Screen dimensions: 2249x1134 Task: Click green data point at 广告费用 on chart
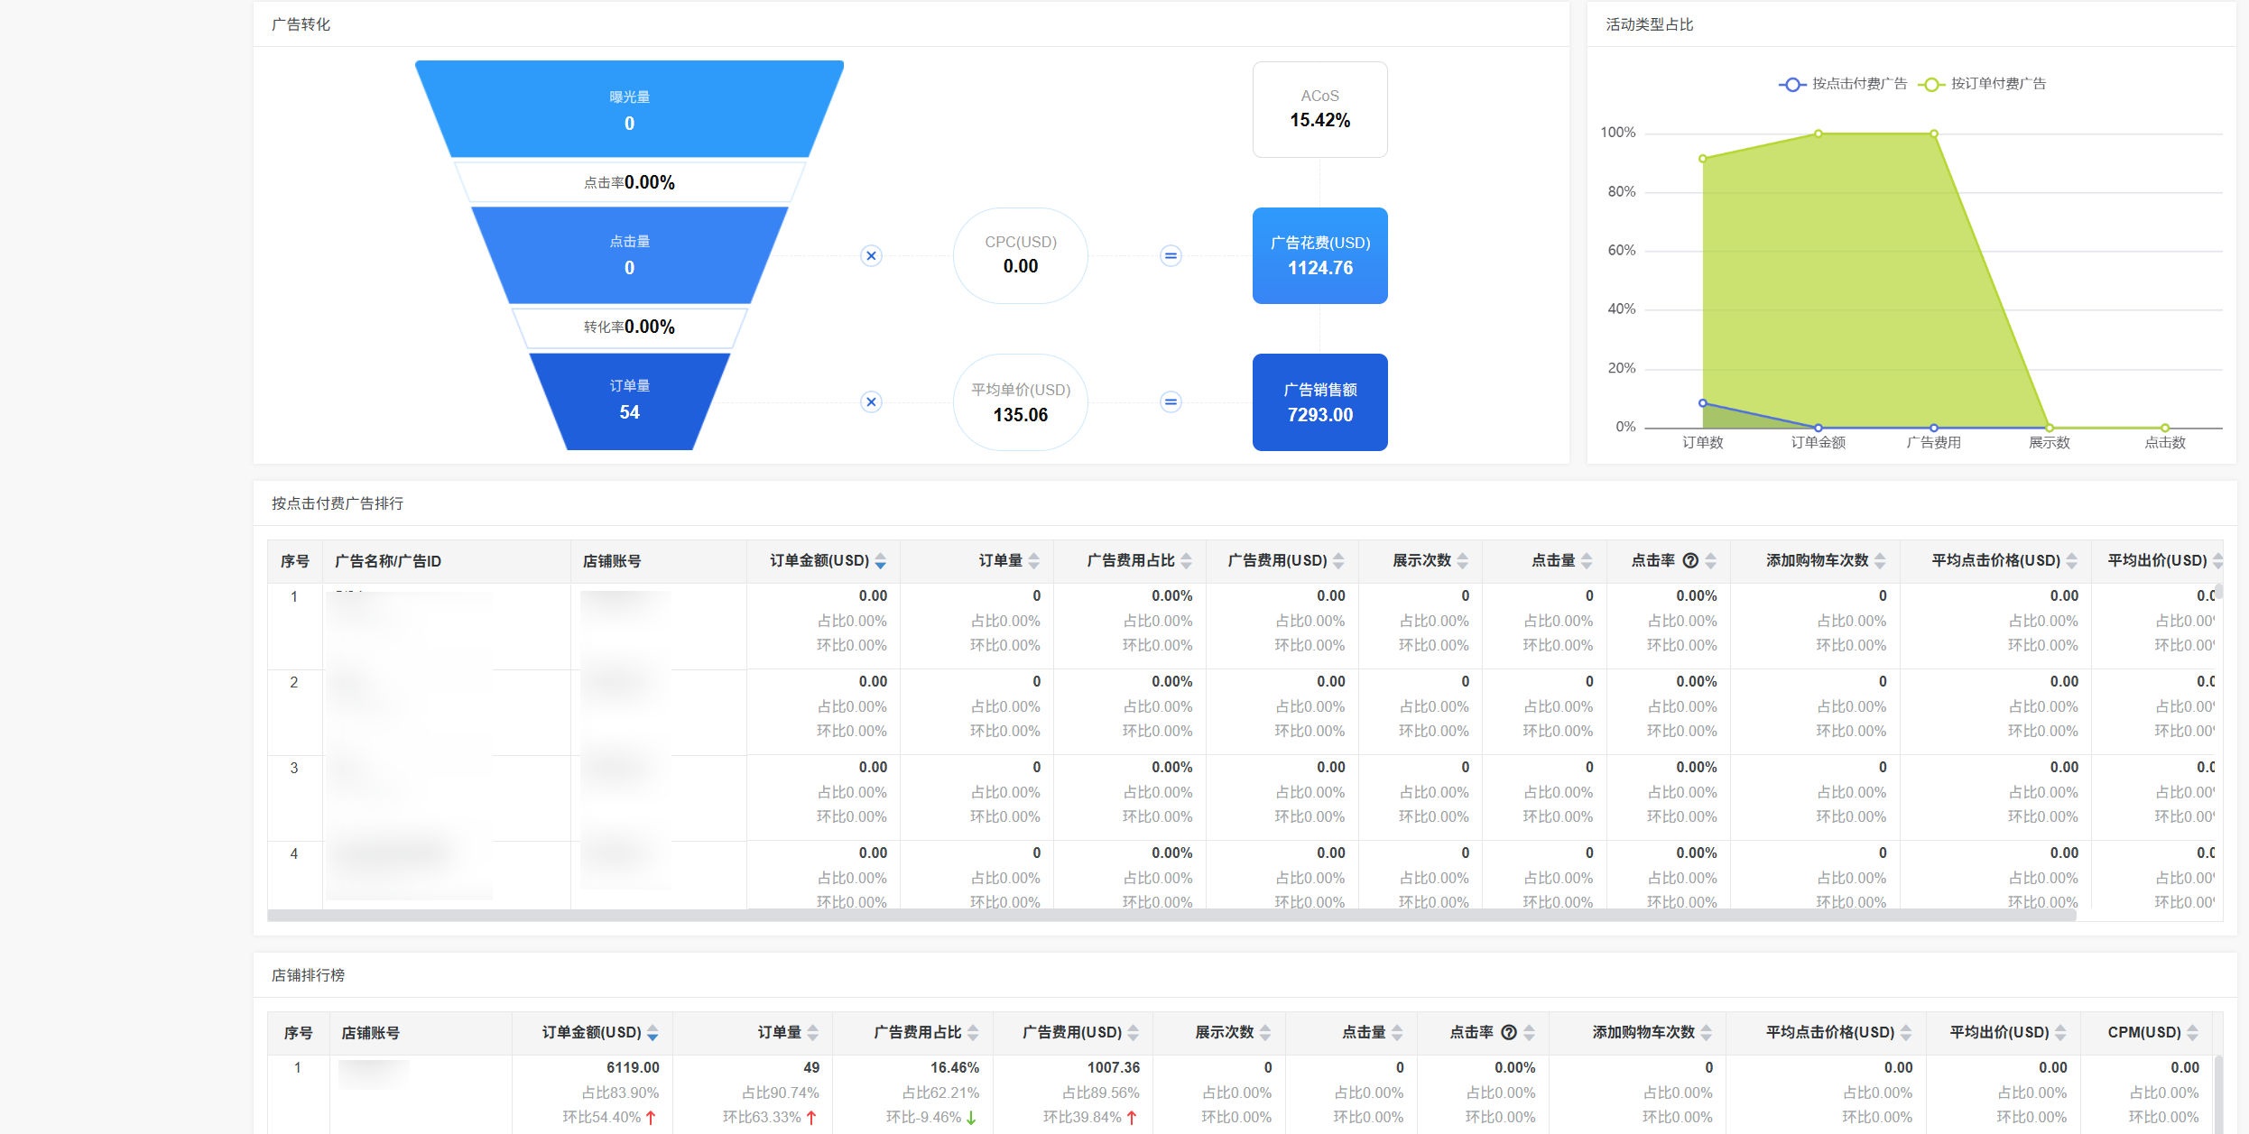[1934, 134]
